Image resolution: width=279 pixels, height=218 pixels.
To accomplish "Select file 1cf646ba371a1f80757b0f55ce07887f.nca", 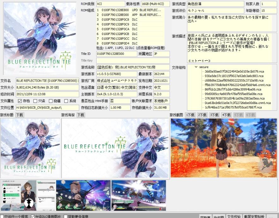I will click(x=233, y=107).
